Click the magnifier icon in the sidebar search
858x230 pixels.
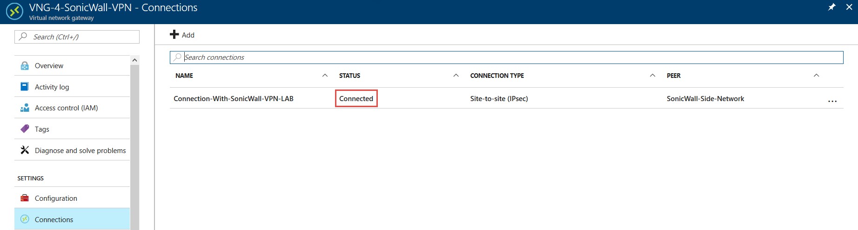pos(23,36)
